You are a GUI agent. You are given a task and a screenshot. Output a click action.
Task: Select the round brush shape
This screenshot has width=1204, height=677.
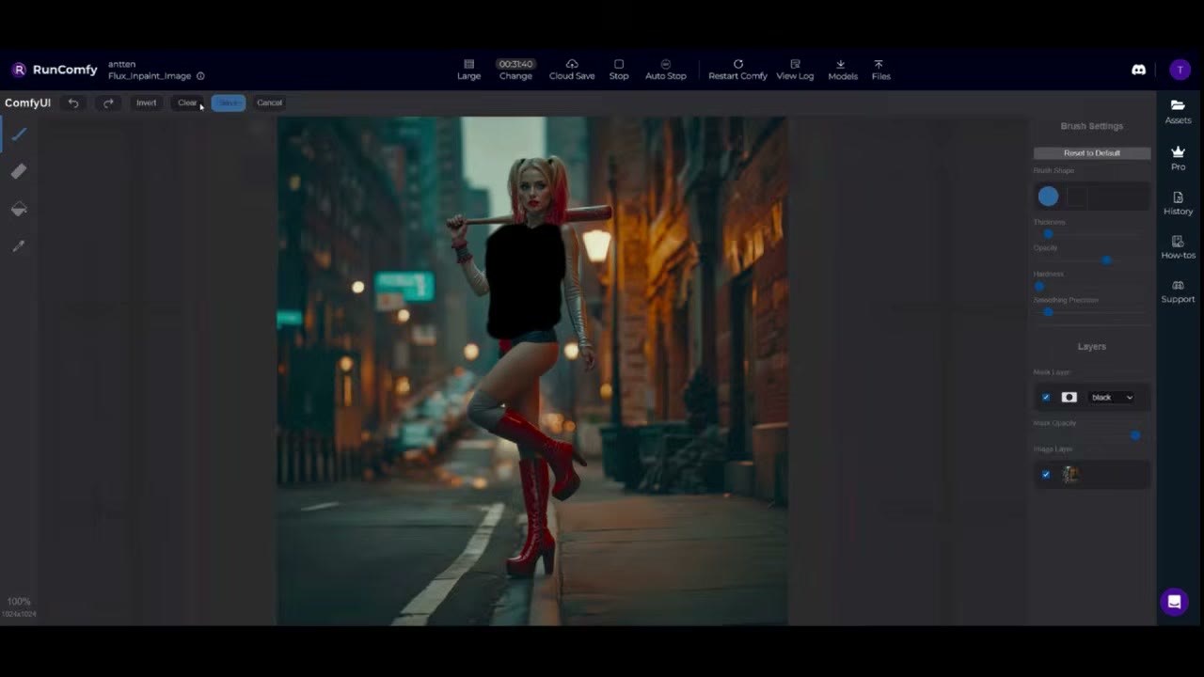[1048, 197]
